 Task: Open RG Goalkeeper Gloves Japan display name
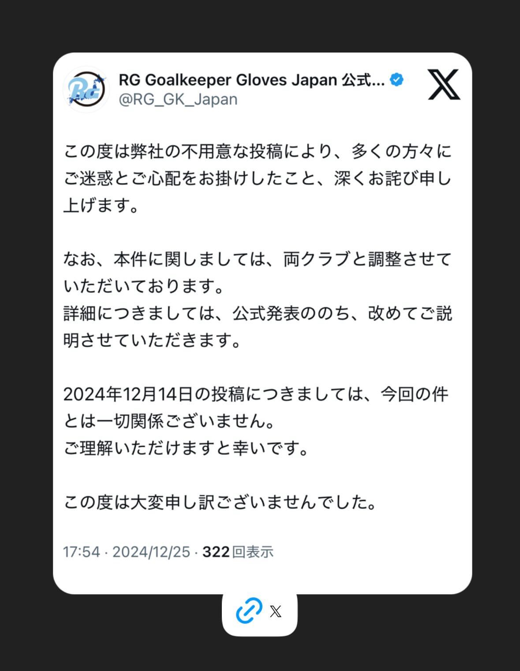252,80
